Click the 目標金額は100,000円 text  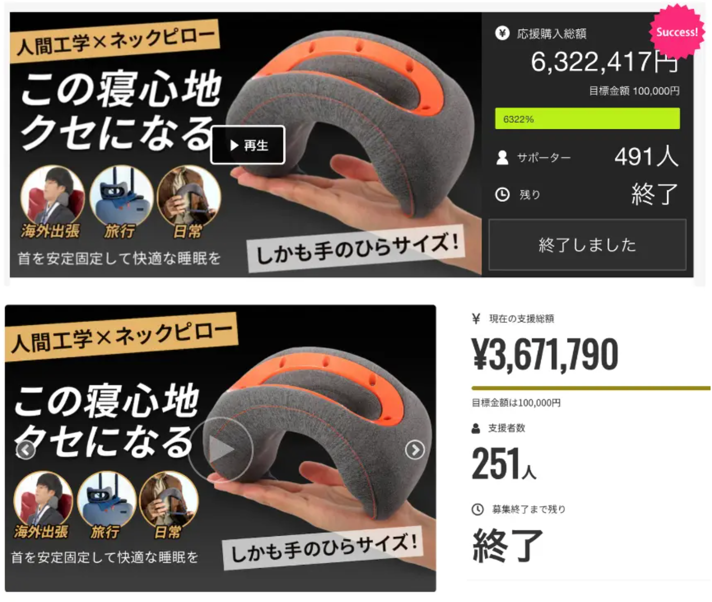point(516,403)
